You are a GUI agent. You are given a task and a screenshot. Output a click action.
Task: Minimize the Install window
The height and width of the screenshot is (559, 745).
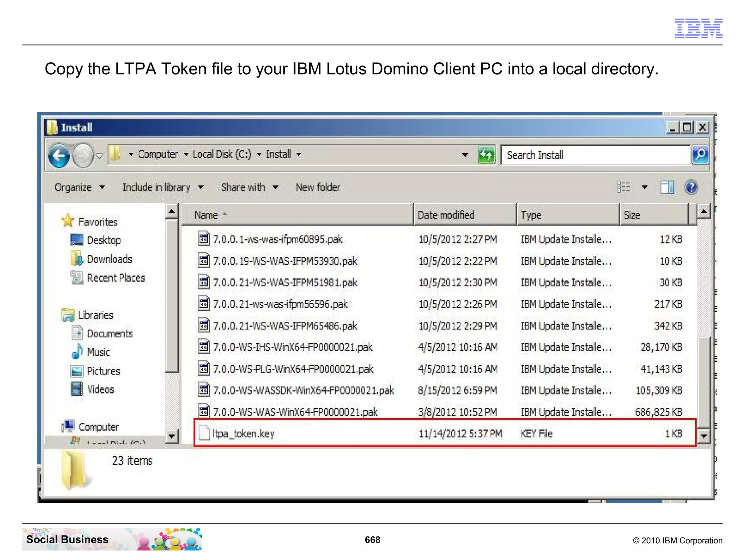click(x=673, y=127)
